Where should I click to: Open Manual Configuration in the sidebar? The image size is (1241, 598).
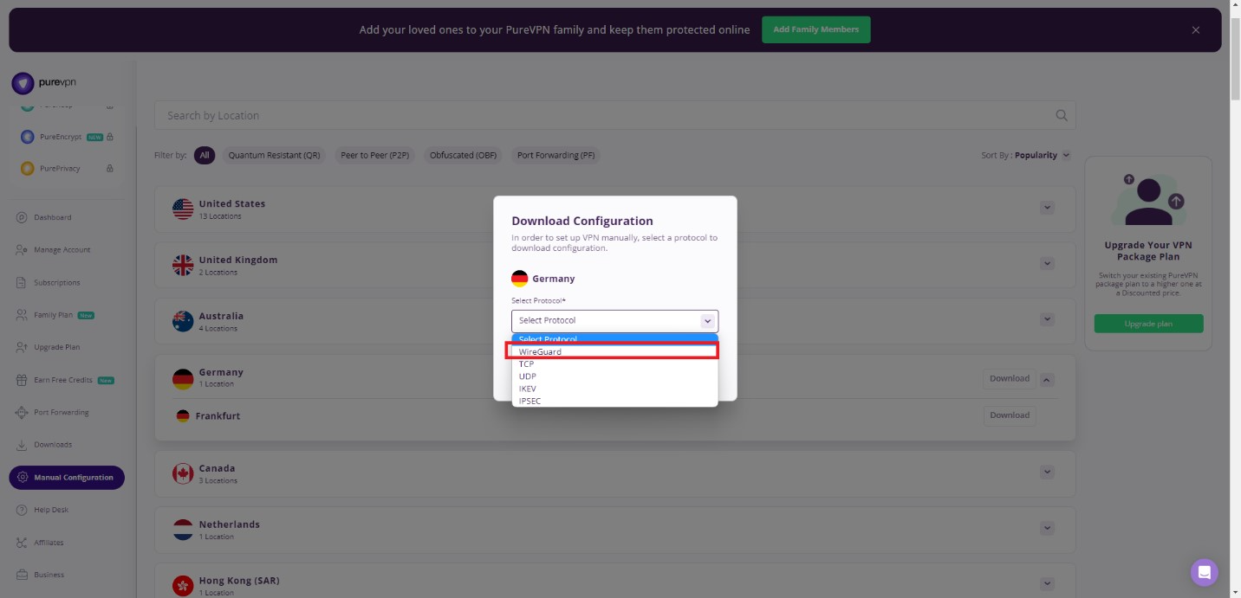tap(67, 478)
